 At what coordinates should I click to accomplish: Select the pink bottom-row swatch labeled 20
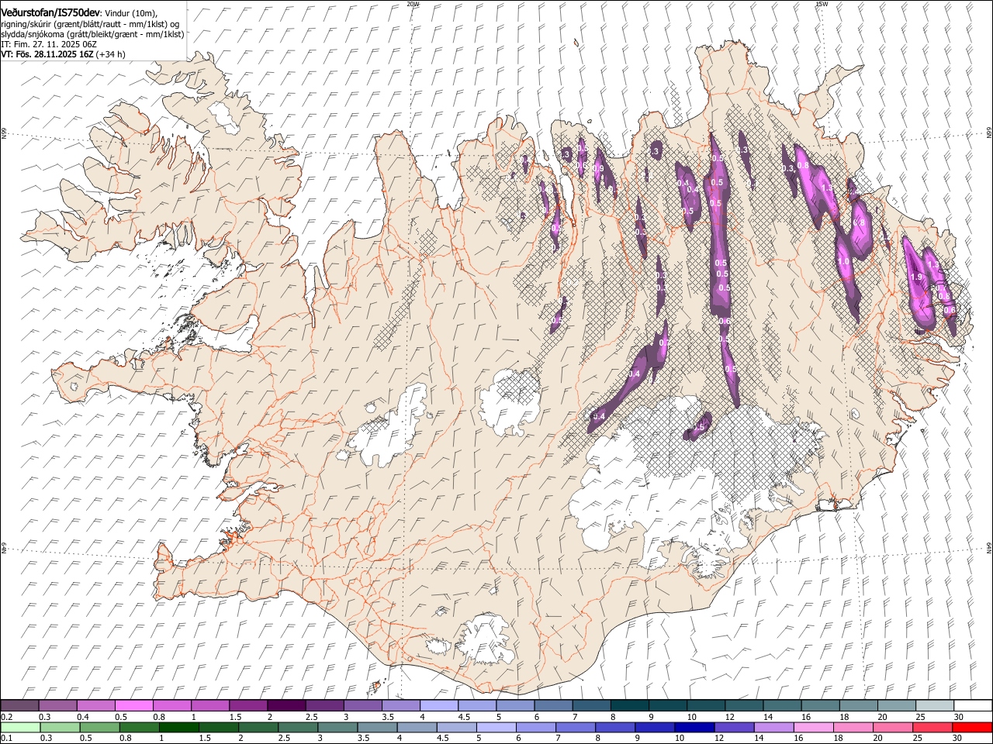pyautogui.click(x=892, y=727)
